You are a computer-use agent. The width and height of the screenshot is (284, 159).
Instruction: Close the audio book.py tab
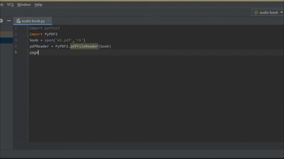[48, 21]
